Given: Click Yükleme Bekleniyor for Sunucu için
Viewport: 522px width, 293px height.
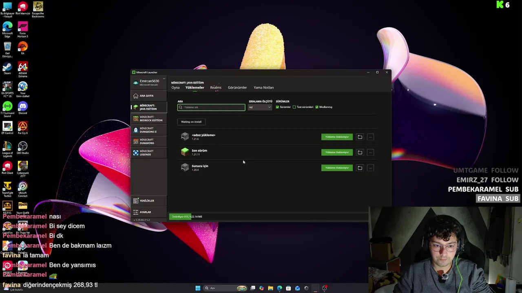Looking at the screenshot, I should point(337,168).
